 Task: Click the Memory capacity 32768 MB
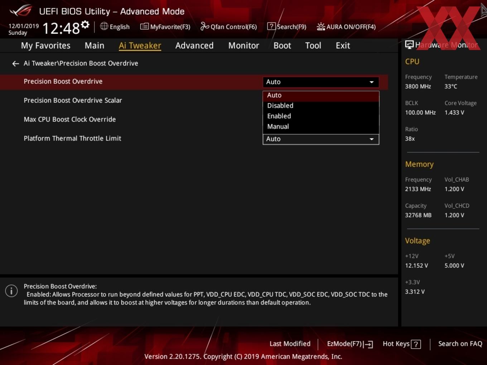pos(418,215)
